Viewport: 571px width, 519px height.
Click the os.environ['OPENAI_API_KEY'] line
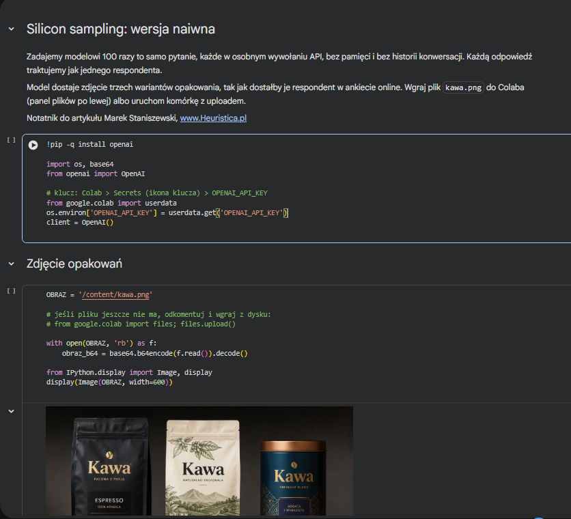click(167, 212)
